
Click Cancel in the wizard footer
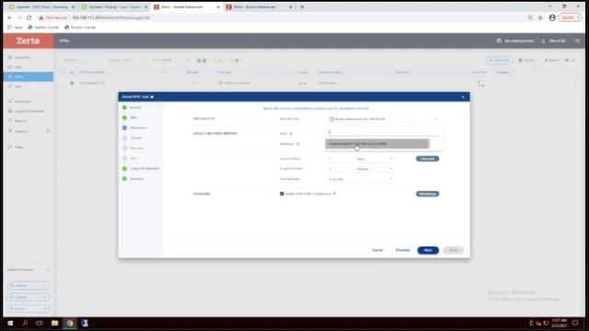pos(377,250)
